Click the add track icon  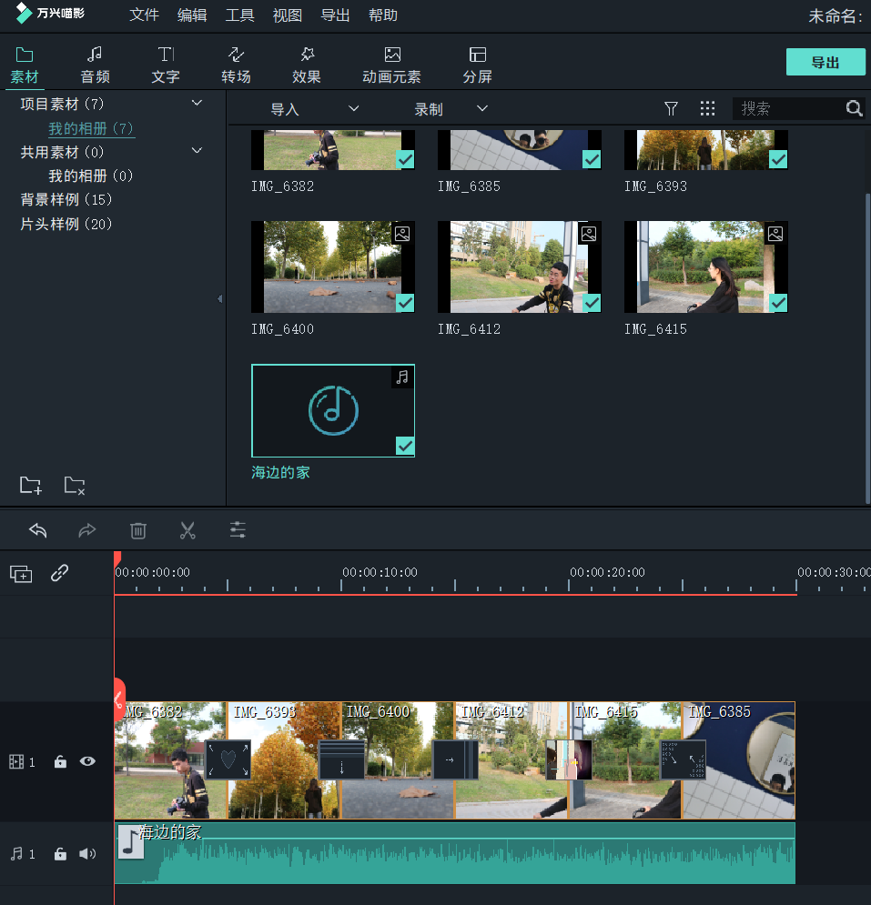point(21,574)
